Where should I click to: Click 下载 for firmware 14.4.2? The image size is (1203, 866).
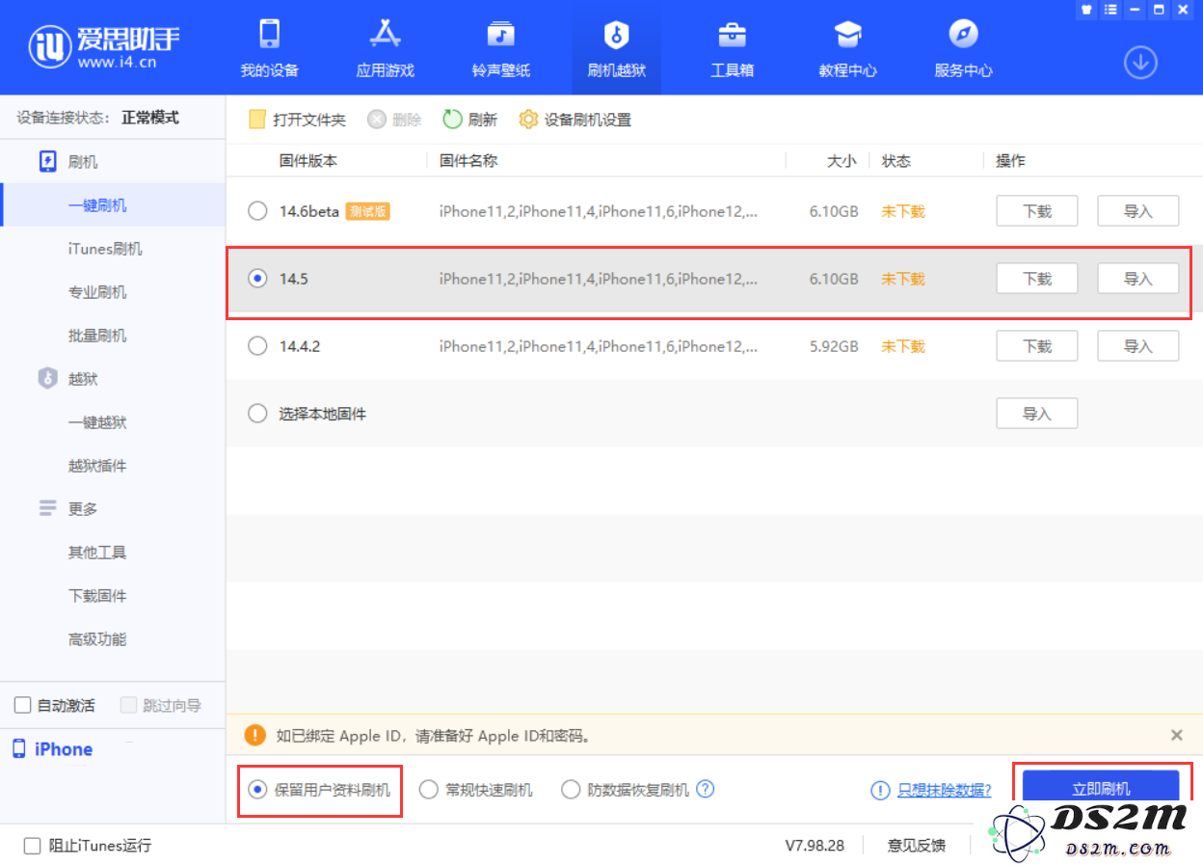(1036, 346)
